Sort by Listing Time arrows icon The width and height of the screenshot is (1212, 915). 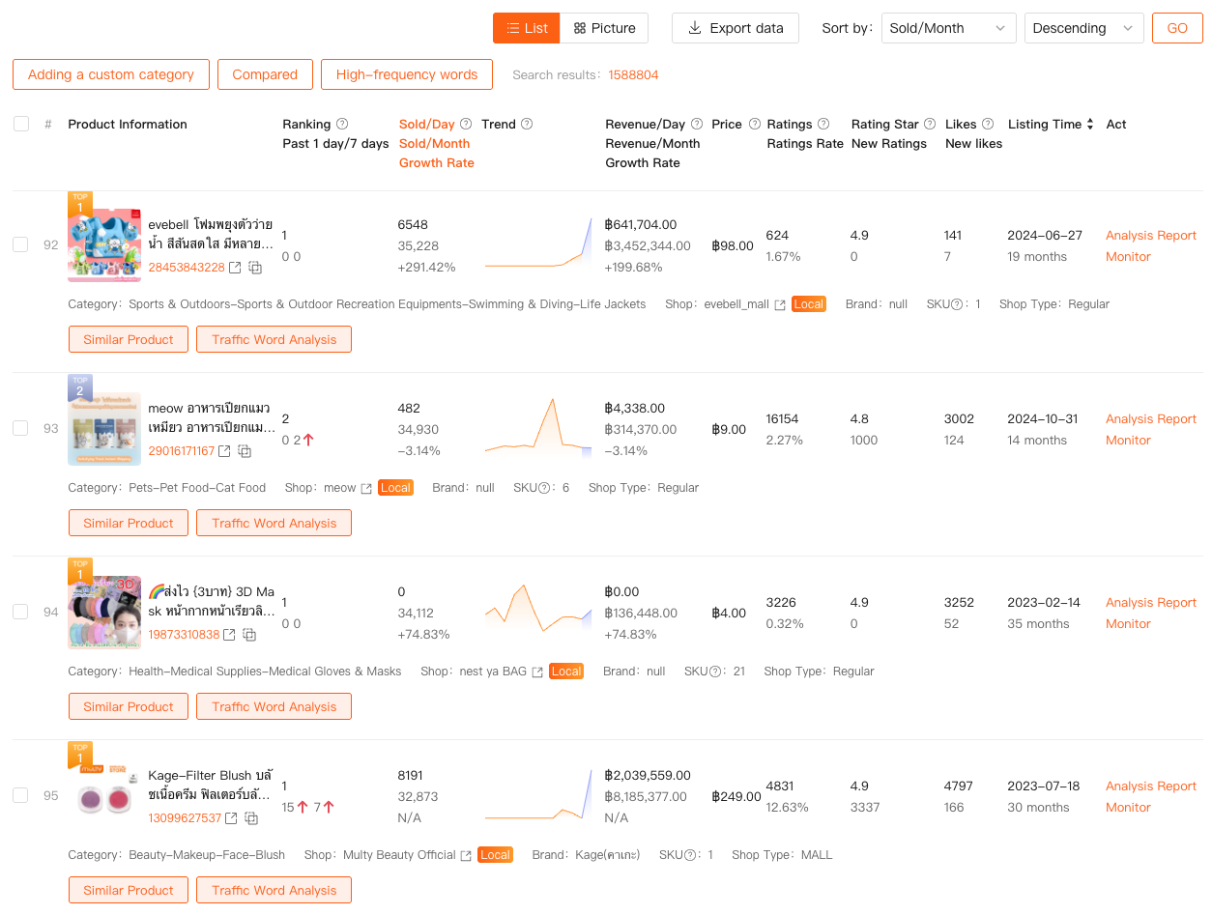pyautogui.click(x=1090, y=124)
